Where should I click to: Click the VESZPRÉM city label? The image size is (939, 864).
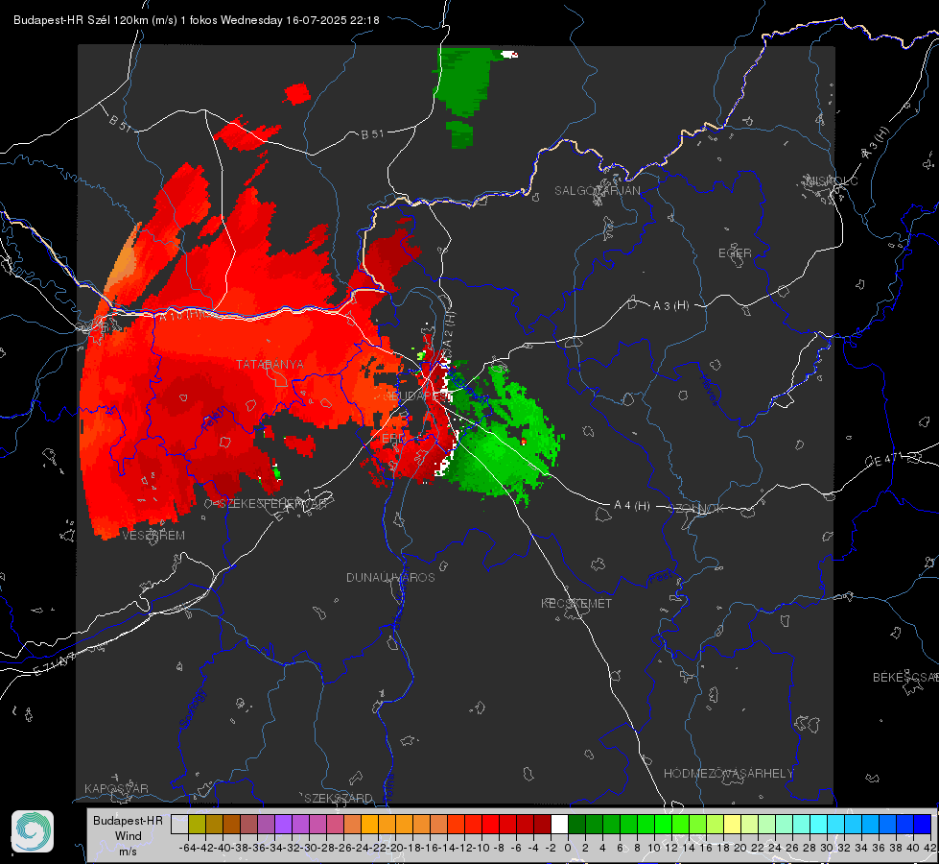(153, 535)
